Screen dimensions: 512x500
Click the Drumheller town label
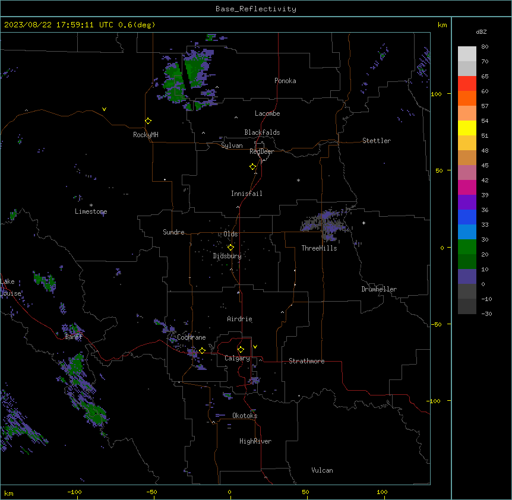point(379,289)
